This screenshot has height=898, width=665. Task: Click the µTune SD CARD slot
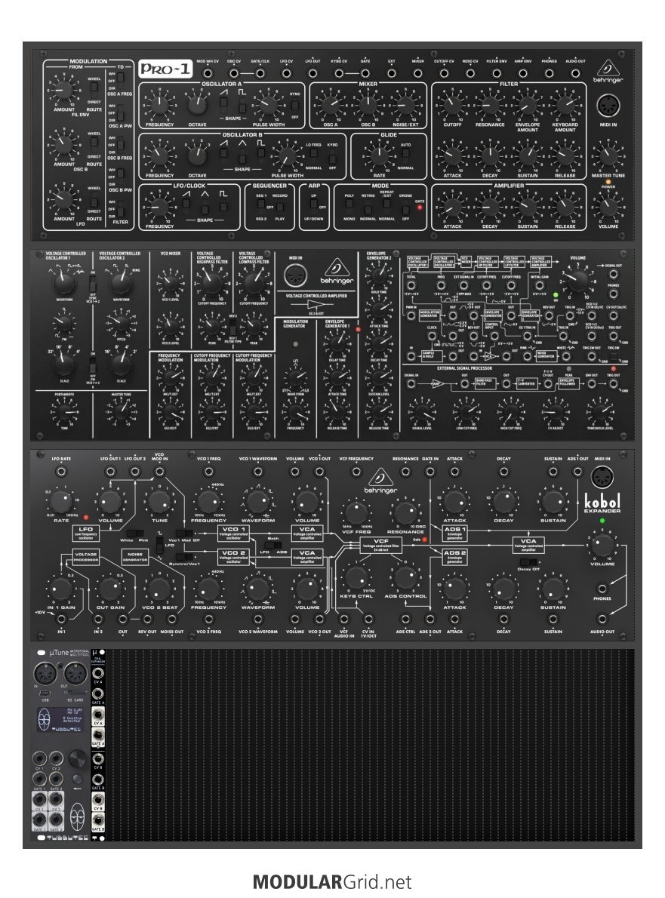pyautogui.click(x=75, y=693)
